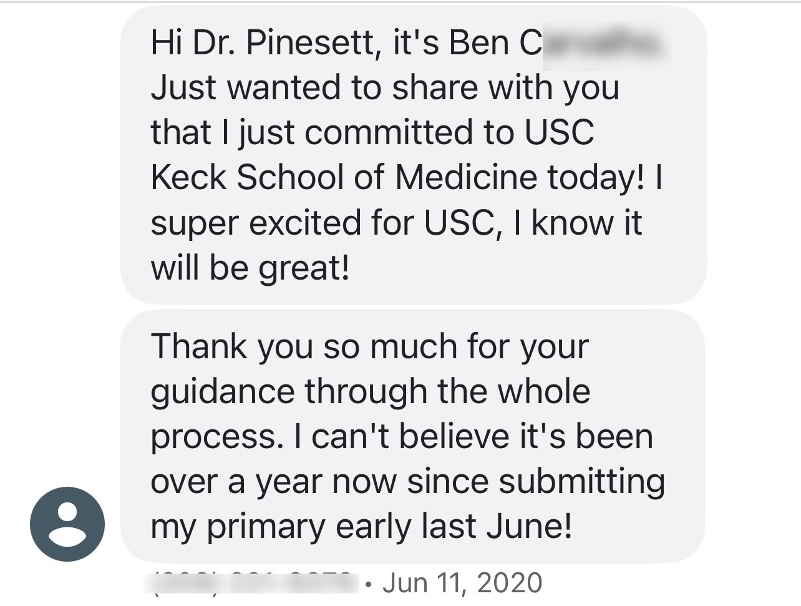Click the 'Keck School of Medicine' text
The width and height of the screenshot is (801, 606).
pyautogui.click(x=343, y=177)
